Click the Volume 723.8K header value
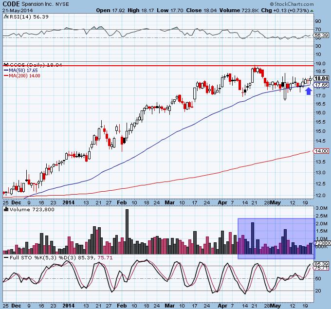The image size is (331, 309). 239,10
